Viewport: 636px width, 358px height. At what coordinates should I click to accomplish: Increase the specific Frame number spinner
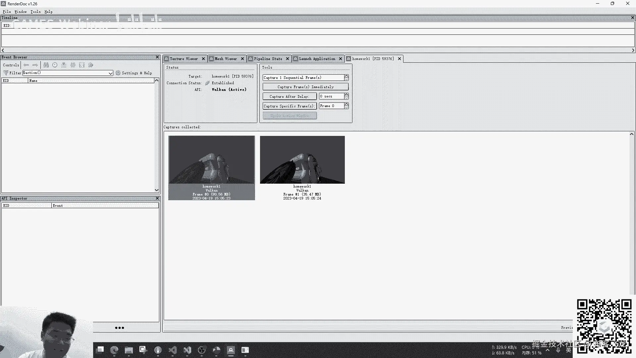pyautogui.click(x=346, y=104)
